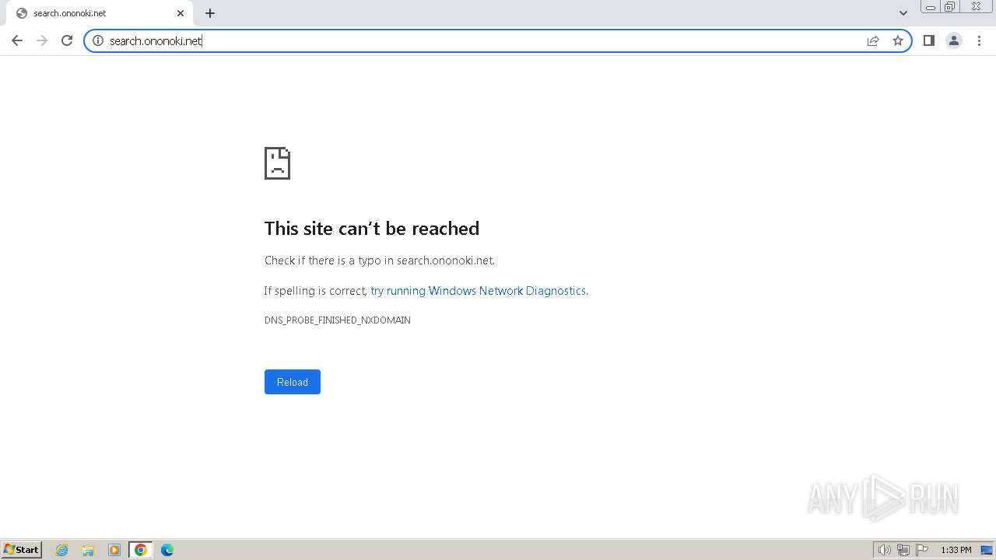Open the Chrome three-dot menu
This screenshot has height=560, width=996.
979,40
